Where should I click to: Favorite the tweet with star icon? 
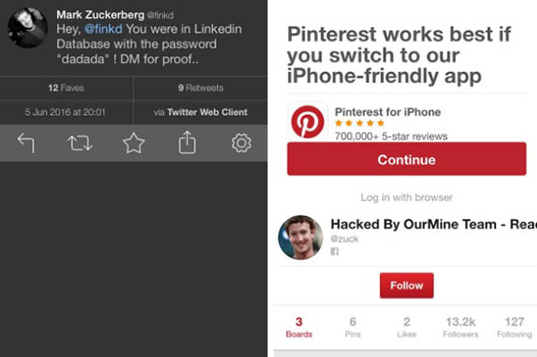pyautogui.click(x=134, y=143)
